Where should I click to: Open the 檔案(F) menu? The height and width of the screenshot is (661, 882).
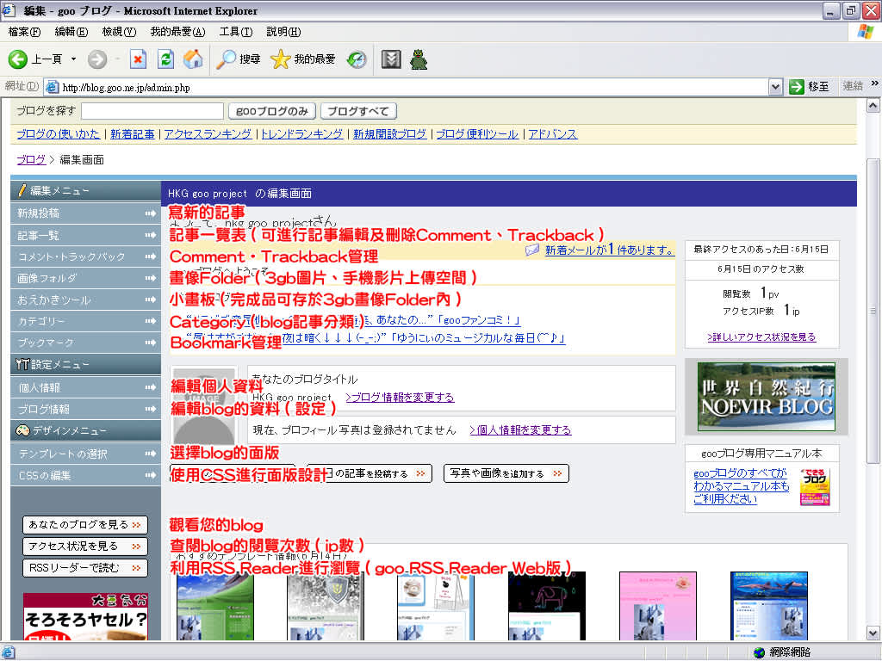point(24,32)
